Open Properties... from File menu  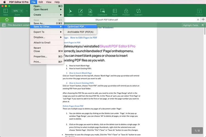(47, 56)
